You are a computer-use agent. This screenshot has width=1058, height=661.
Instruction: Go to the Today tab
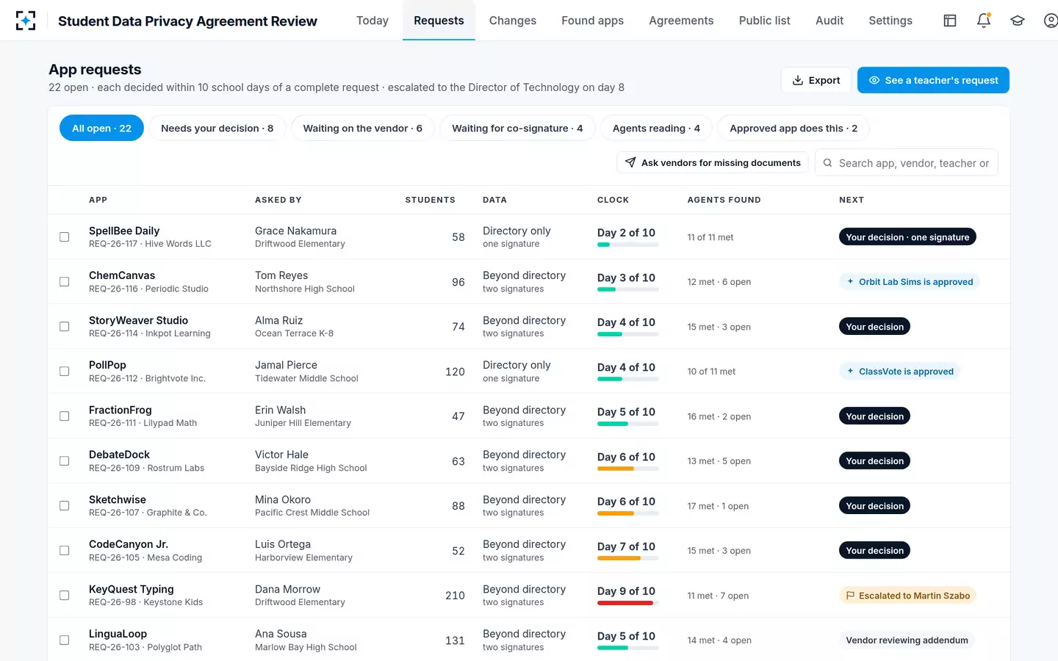pos(373,21)
